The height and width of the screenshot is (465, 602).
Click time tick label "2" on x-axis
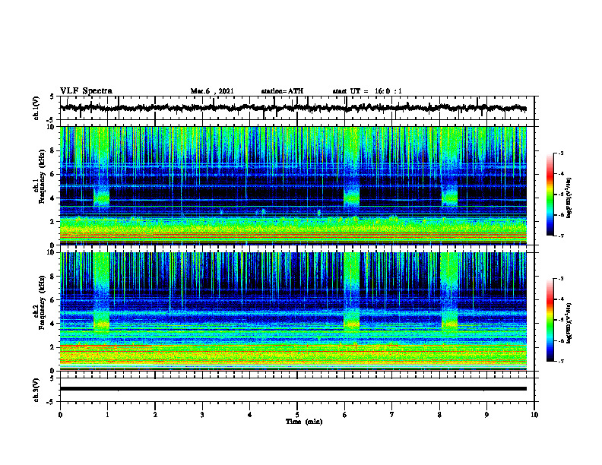(155, 415)
